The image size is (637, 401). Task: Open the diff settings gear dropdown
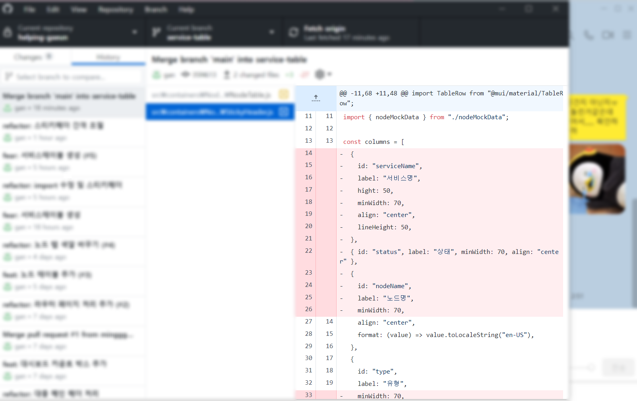[323, 74]
